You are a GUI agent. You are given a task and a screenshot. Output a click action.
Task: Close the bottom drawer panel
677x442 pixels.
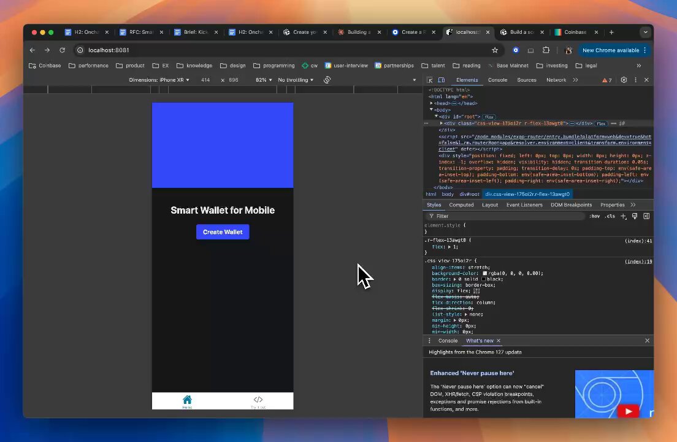[647, 341]
